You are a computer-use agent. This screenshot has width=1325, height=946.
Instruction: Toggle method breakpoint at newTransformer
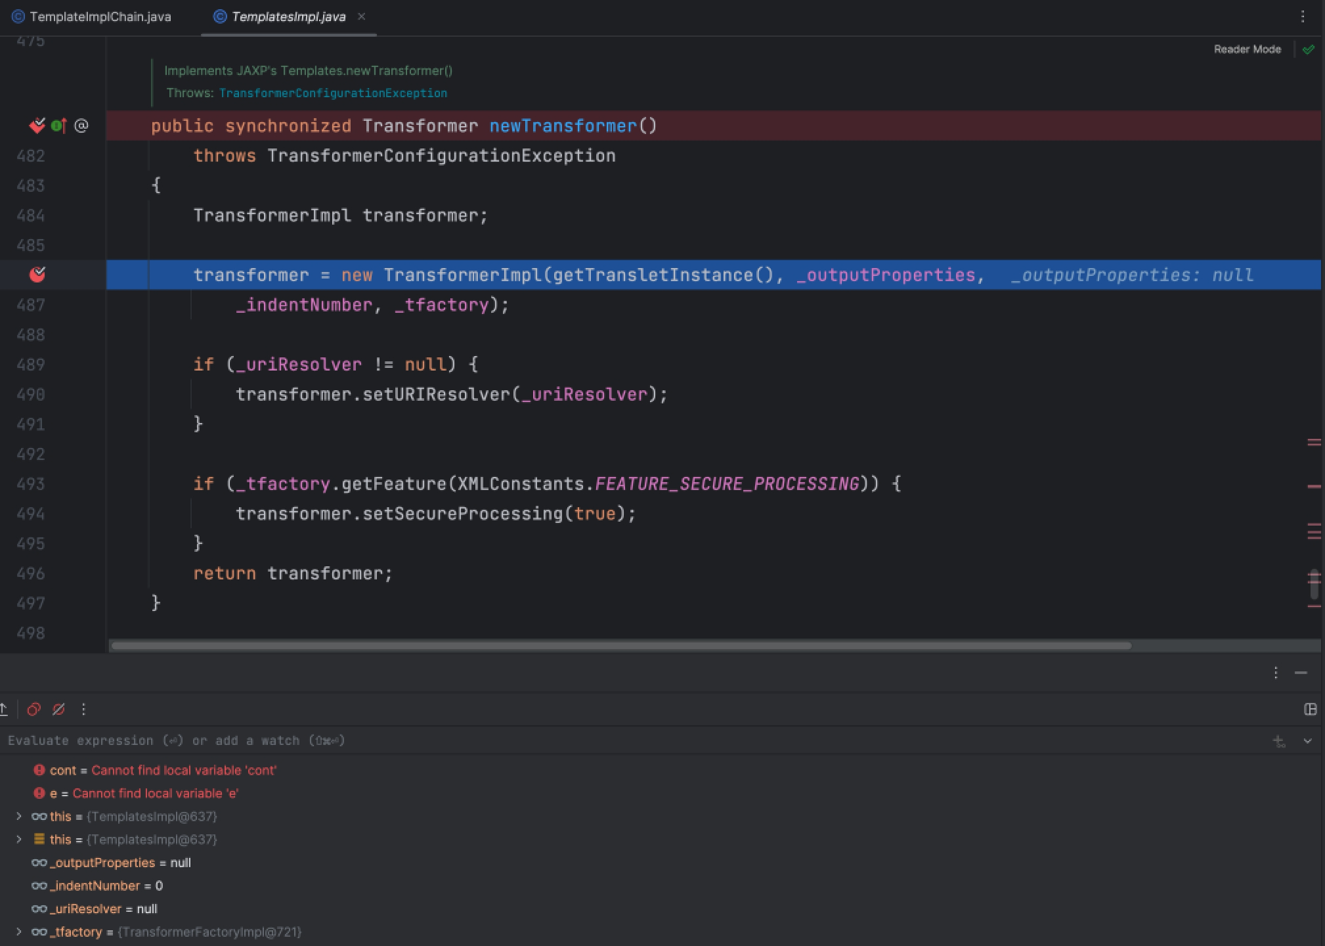pos(37,125)
